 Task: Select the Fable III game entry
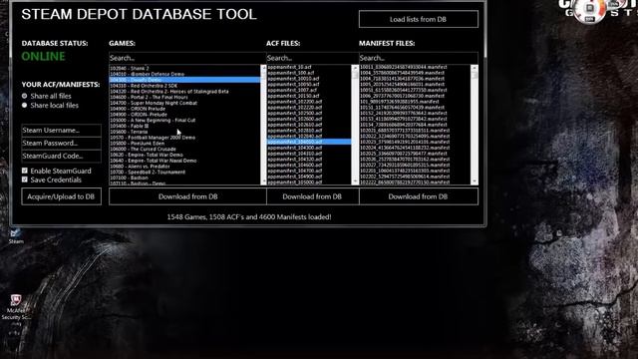[184, 127]
